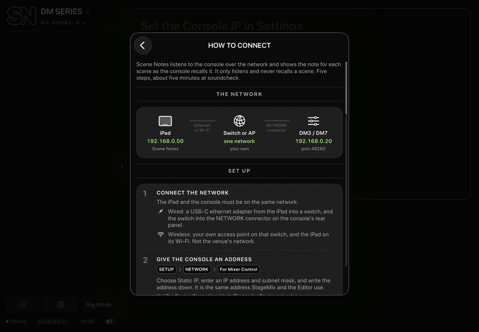Collapse the sidebar with the edge chevron
The image size is (479, 332).
(x=122, y=166)
